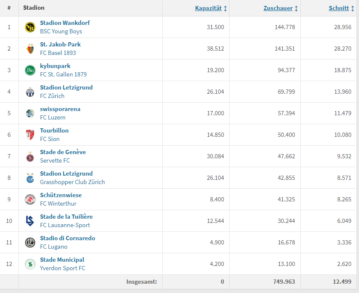Open the swissporarena stadium link

(60, 109)
